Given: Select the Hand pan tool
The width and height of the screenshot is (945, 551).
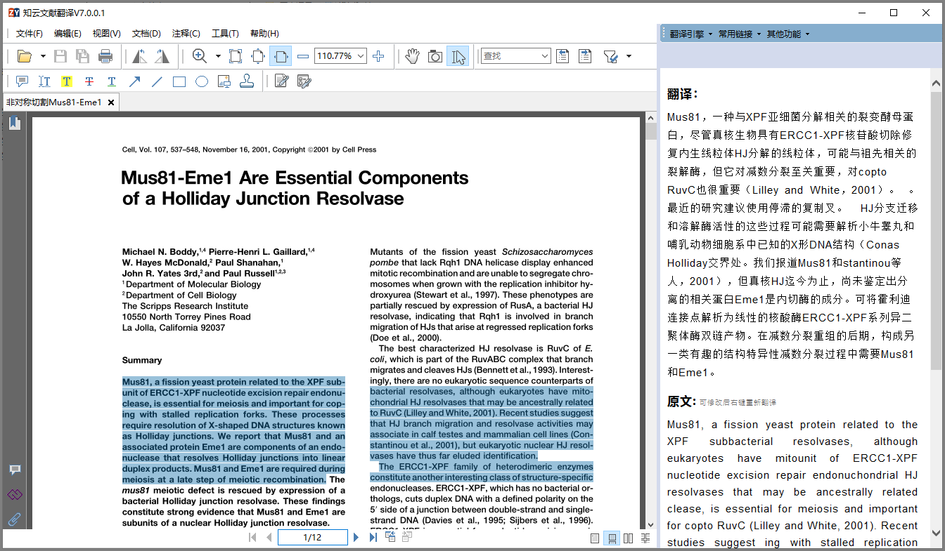Looking at the screenshot, I should (x=412, y=56).
